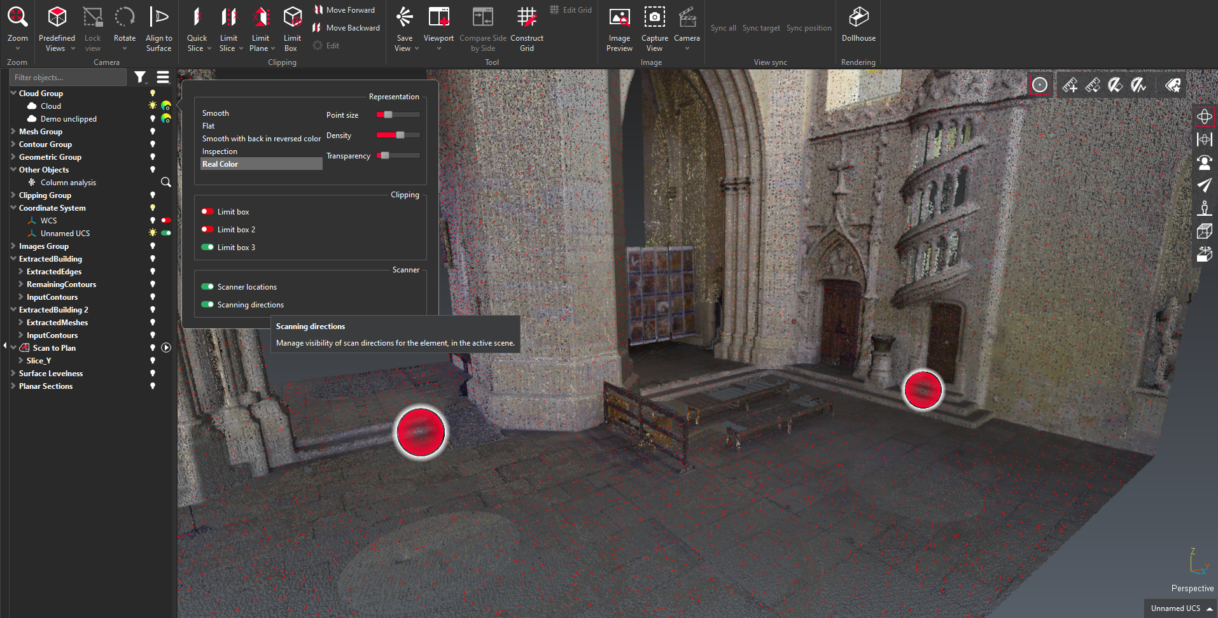
Task: Adjust the Density slider
Action: (x=400, y=135)
